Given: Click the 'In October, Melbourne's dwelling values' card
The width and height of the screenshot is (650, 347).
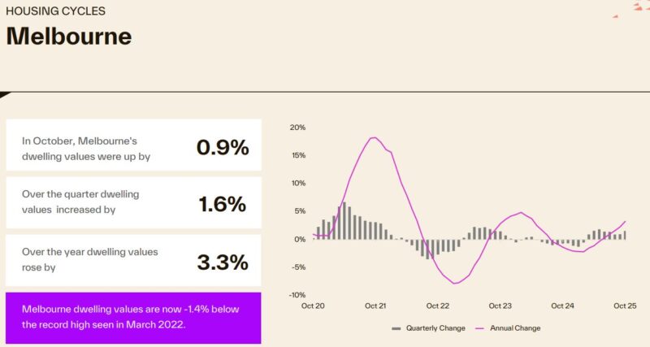Looking at the screenshot, I should pos(133,147).
